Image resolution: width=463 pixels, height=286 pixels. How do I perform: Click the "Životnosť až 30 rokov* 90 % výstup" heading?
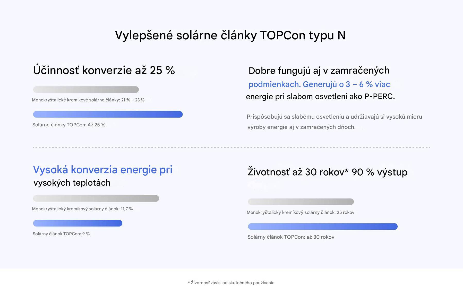pyautogui.click(x=328, y=172)
